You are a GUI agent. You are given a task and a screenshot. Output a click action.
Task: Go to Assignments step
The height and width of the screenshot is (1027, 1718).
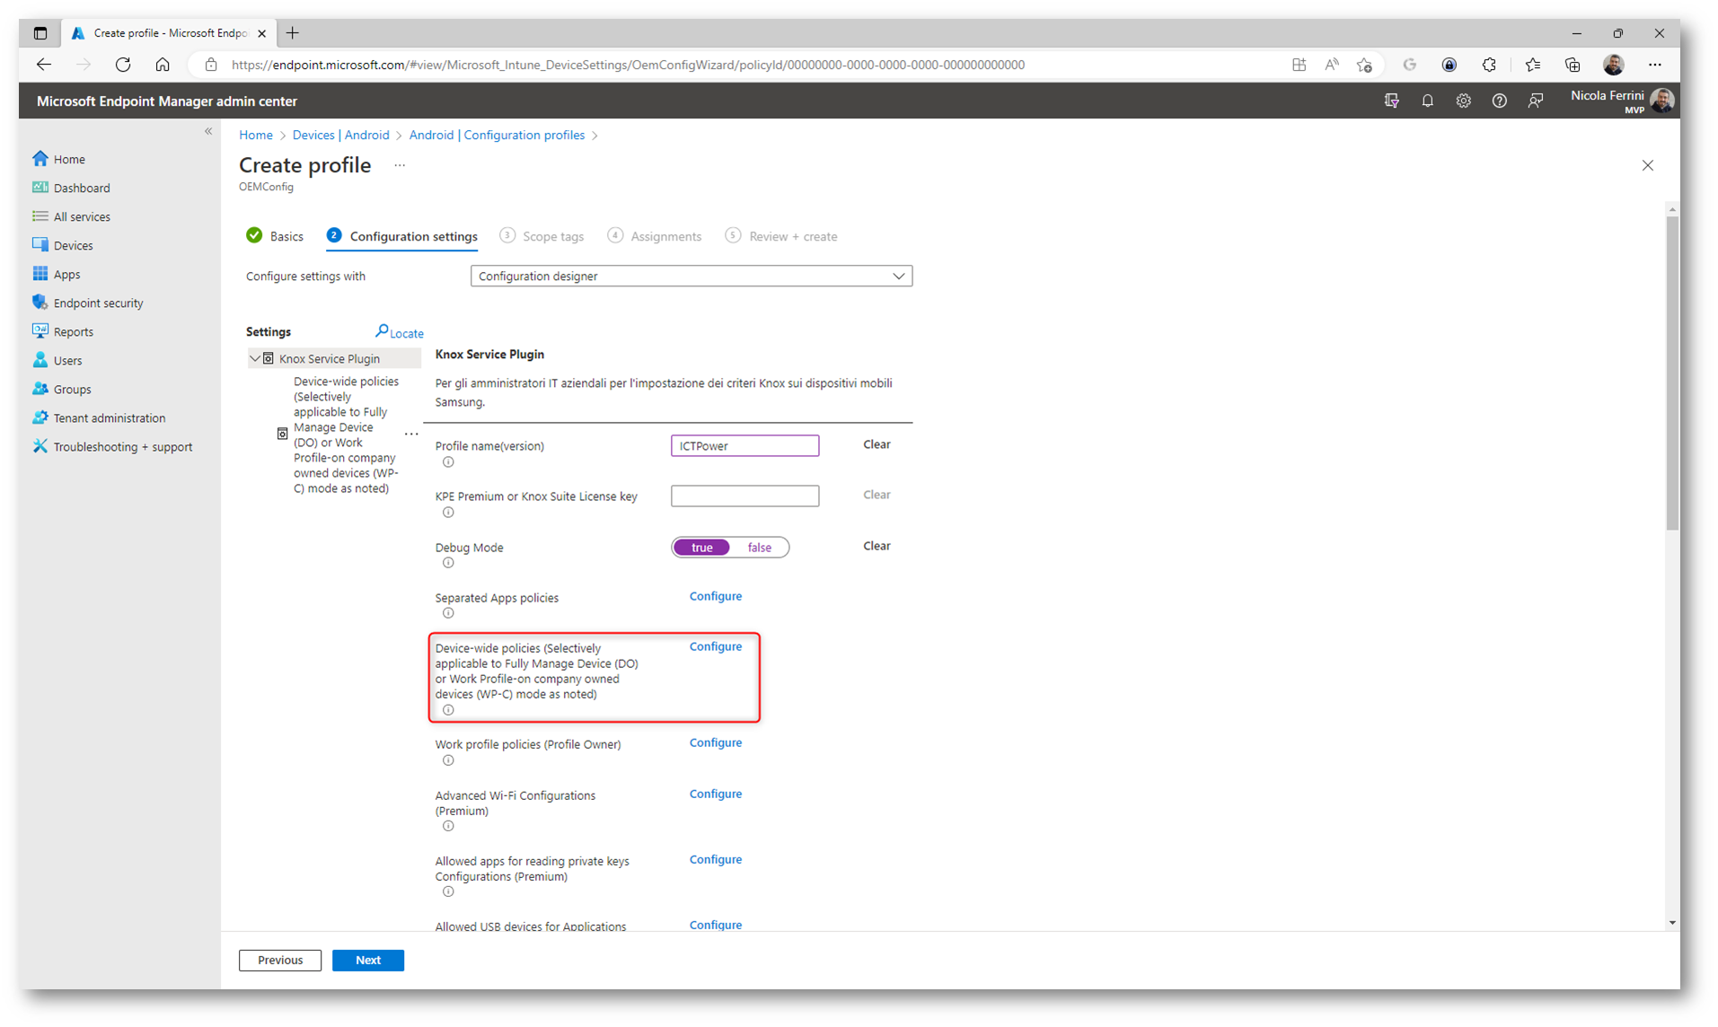click(x=654, y=236)
